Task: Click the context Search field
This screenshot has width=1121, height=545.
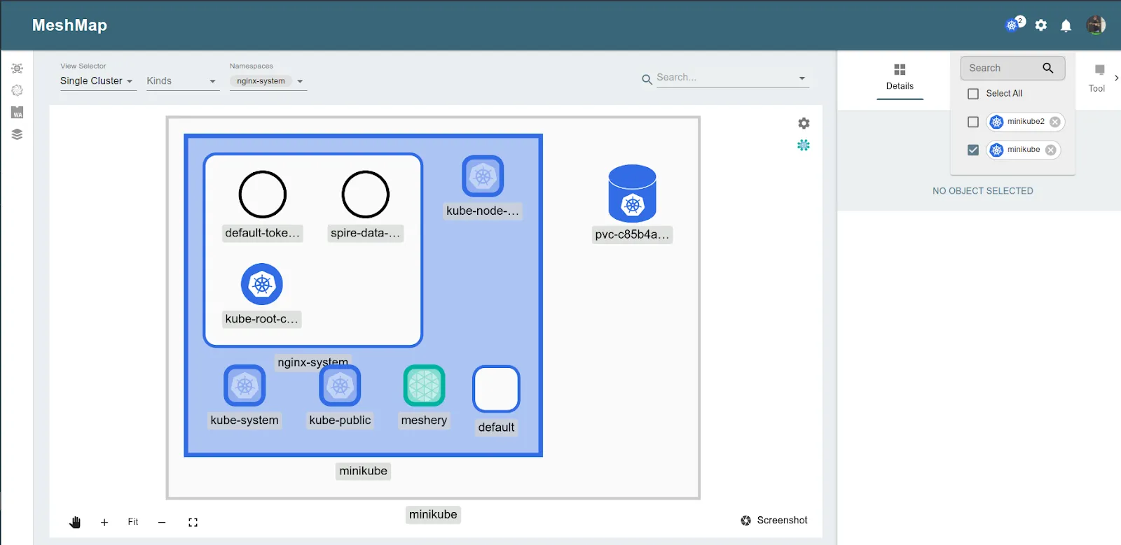Action: tap(1012, 68)
